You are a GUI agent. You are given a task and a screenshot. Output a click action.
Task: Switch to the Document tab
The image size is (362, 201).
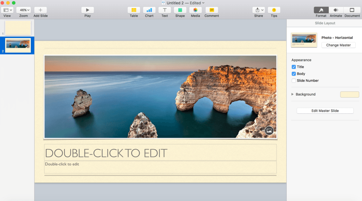[x=352, y=10]
